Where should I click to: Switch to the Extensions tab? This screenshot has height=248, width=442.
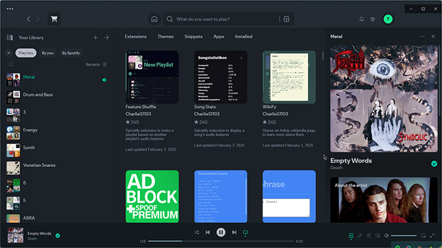136,37
